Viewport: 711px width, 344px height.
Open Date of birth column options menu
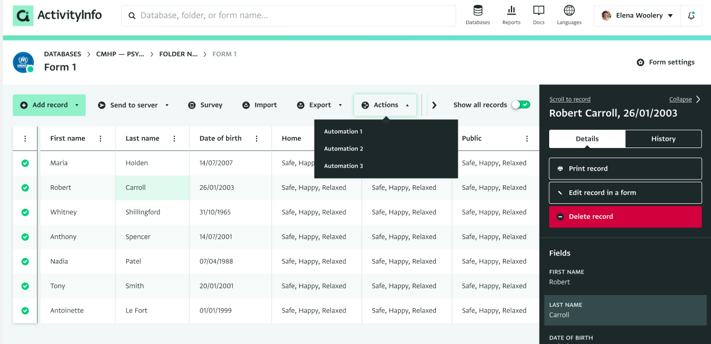[x=257, y=139]
